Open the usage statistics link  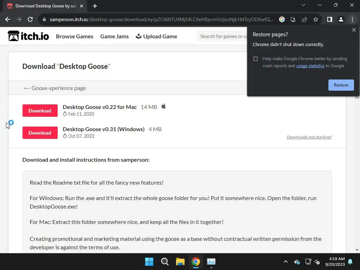pyautogui.click(x=310, y=66)
